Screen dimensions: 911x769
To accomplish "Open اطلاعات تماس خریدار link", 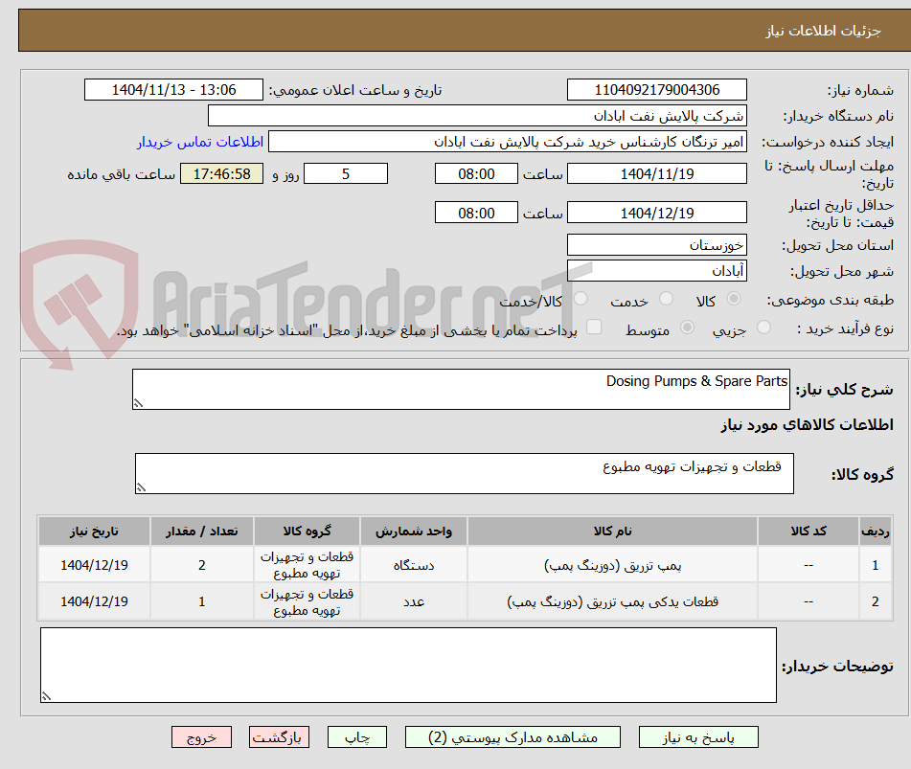I will coord(200,142).
